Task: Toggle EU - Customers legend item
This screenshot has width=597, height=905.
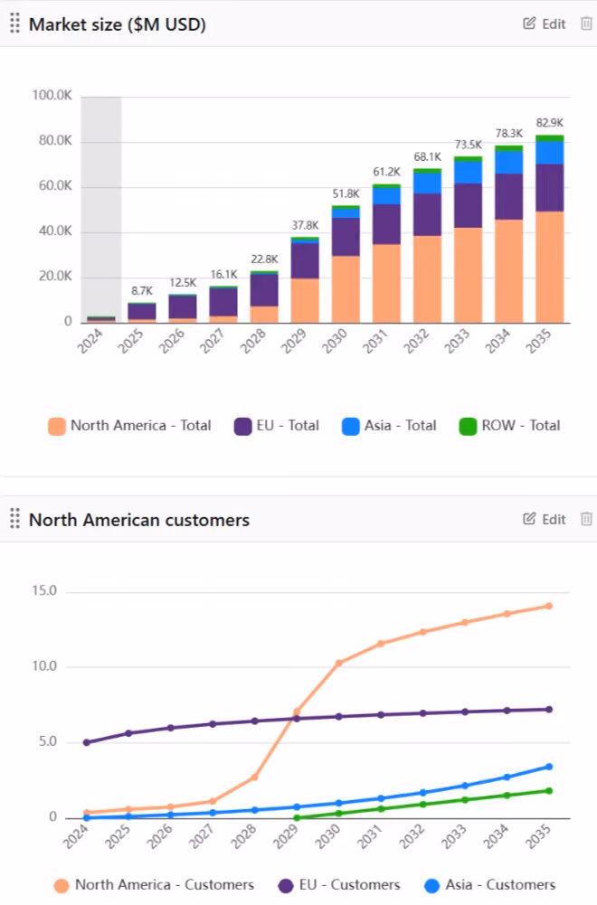Action: [339, 885]
